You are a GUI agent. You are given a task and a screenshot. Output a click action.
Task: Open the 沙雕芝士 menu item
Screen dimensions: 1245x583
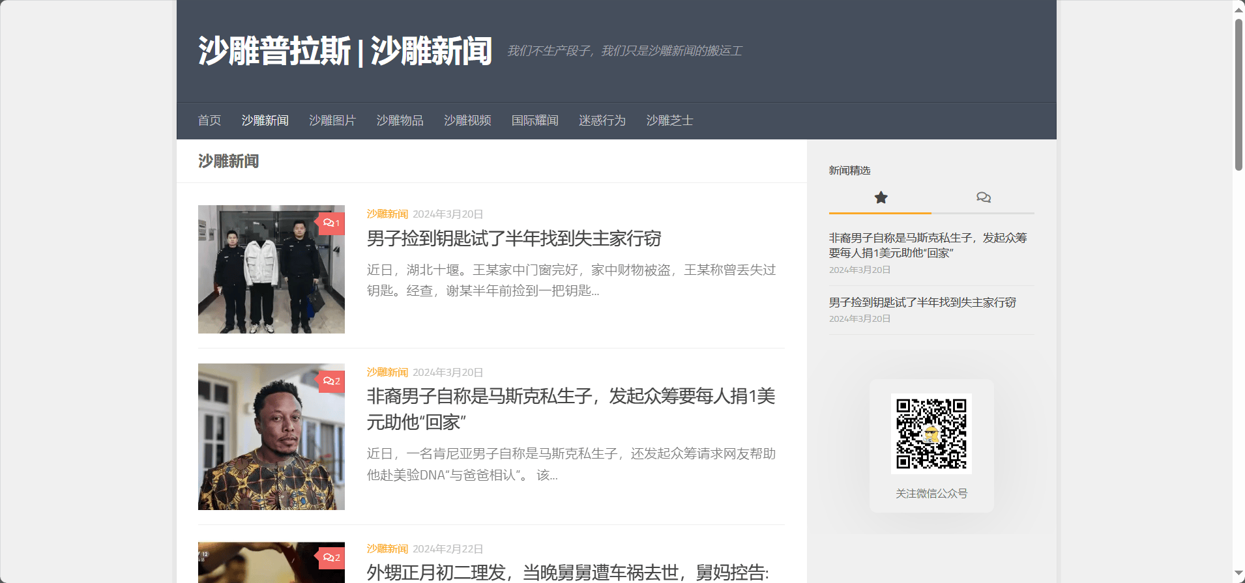pyautogui.click(x=669, y=121)
